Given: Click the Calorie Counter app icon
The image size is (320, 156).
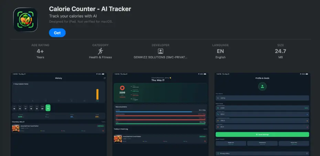Looking at the screenshot, I should point(25,20).
